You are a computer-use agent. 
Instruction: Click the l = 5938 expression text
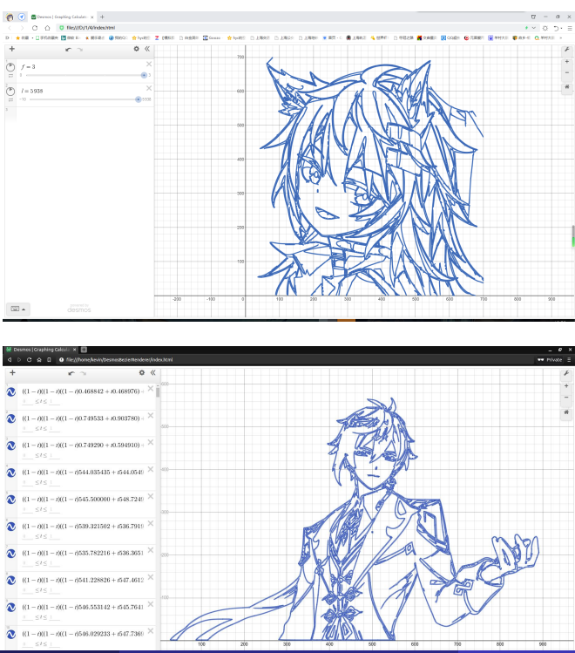click(x=32, y=91)
